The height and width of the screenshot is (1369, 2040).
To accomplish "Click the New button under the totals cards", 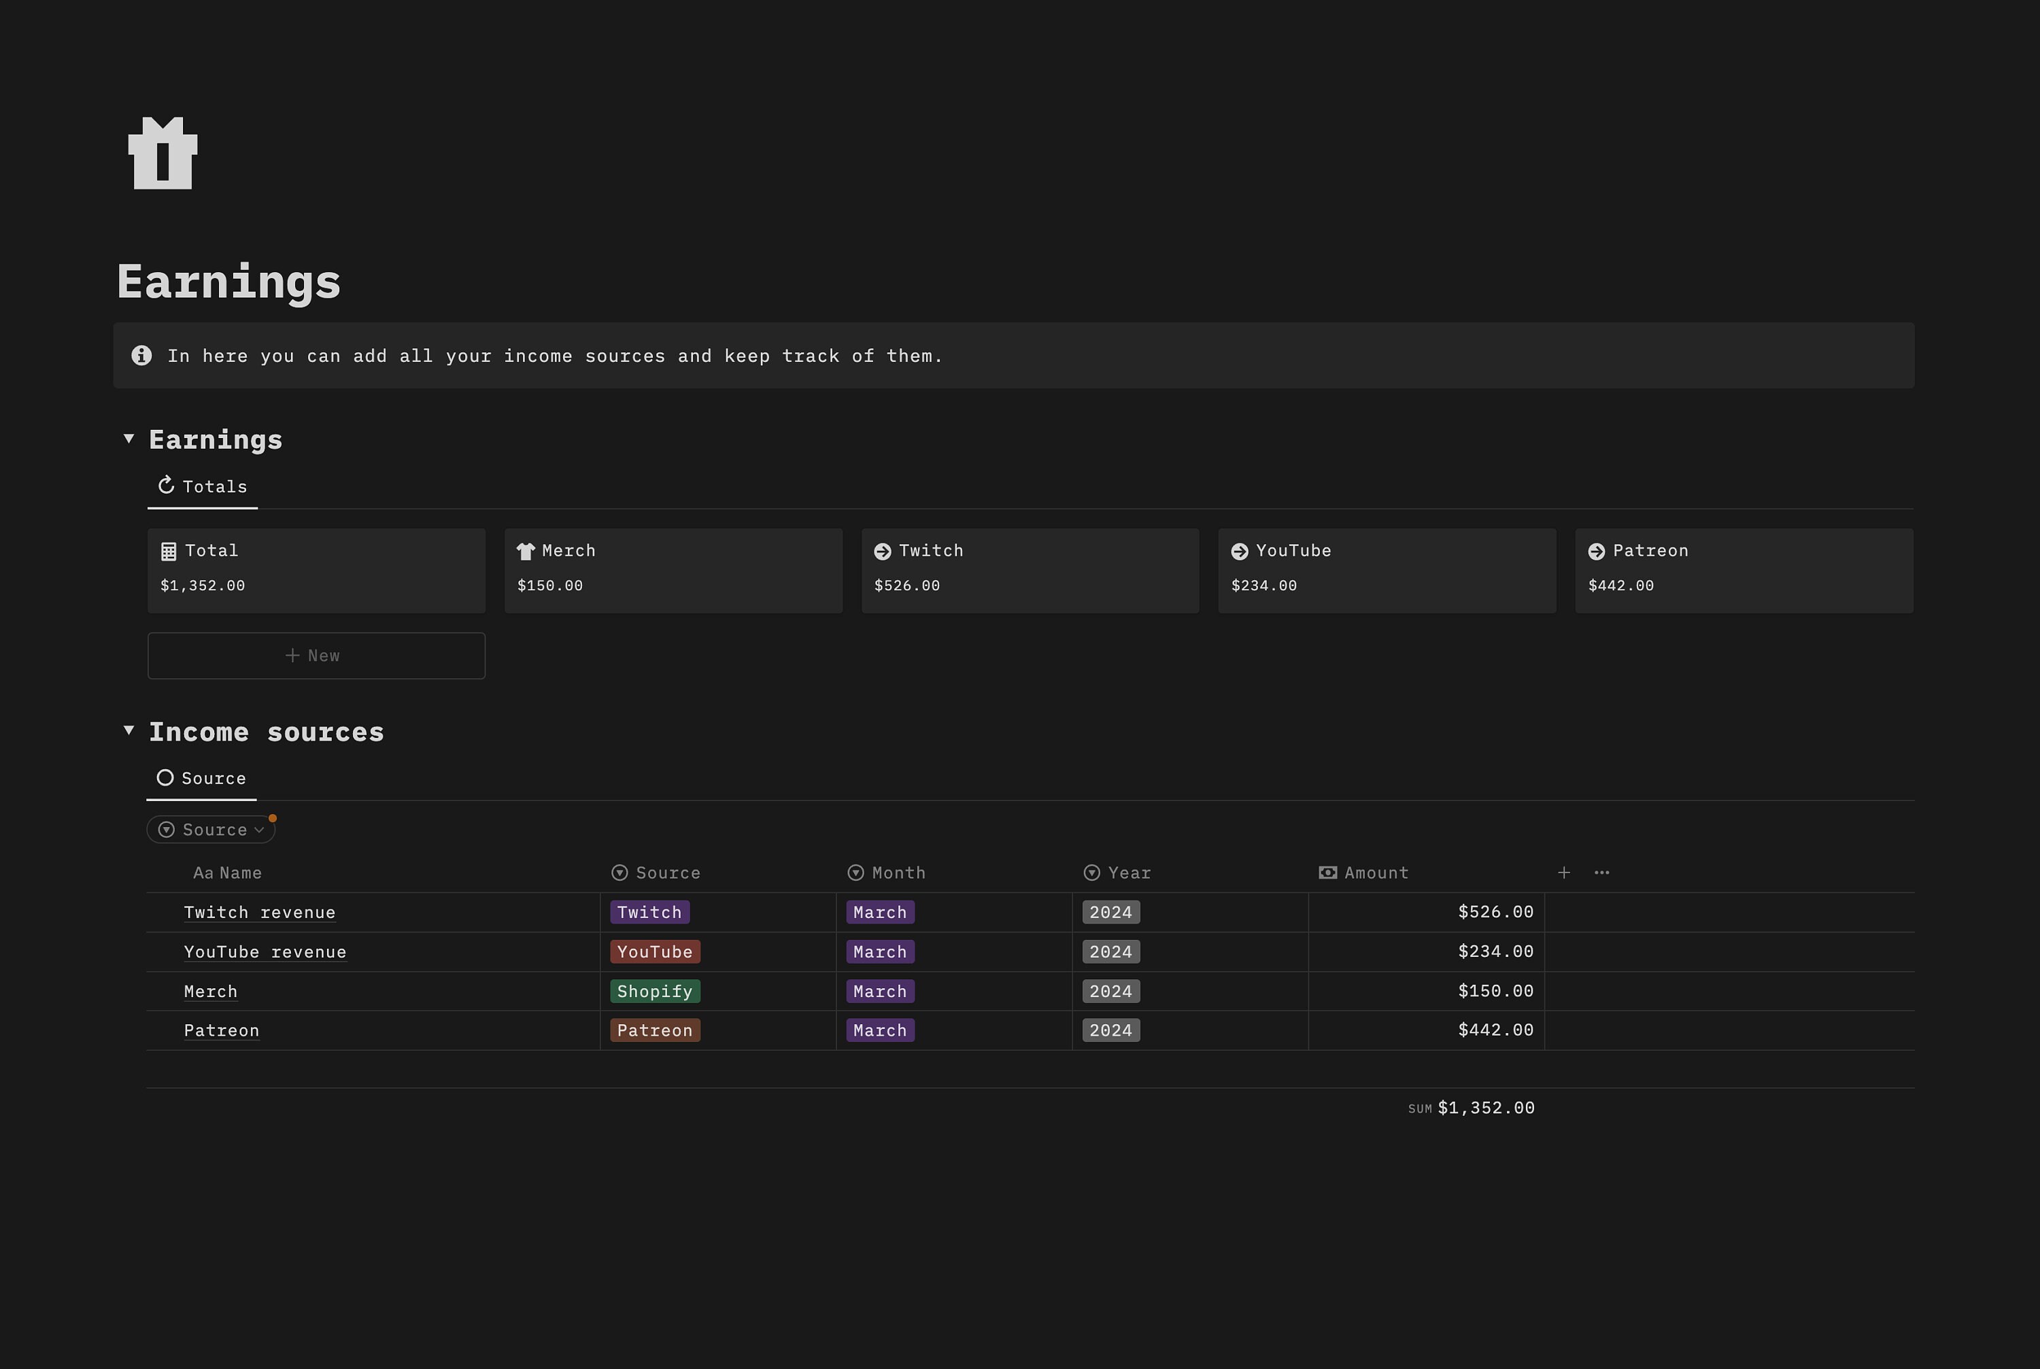I will pyautogui.click(x=316, y=655).
